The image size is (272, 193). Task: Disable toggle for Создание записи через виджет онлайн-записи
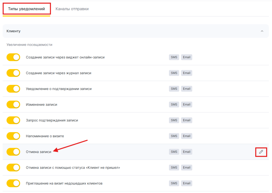(13, 57)
